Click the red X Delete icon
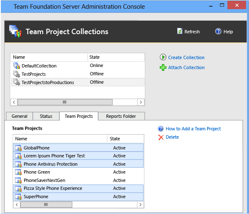 click(161, 137)
